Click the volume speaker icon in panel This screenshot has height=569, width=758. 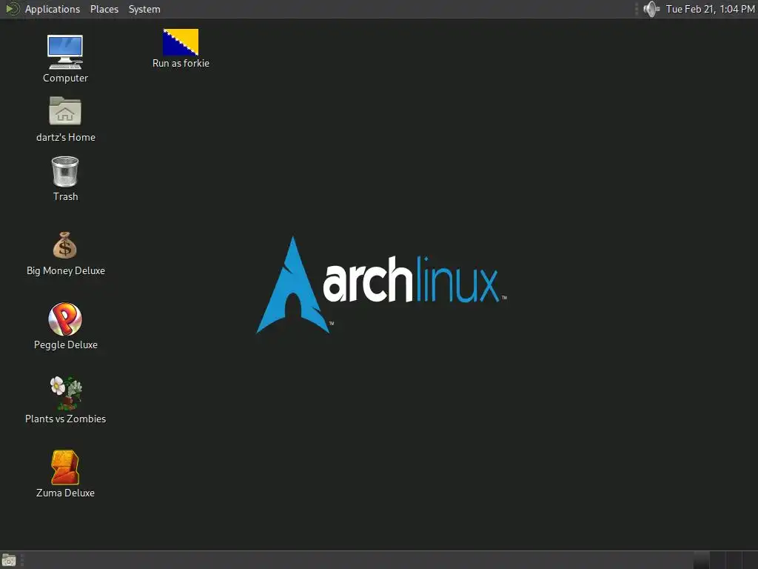coord(651,9)
